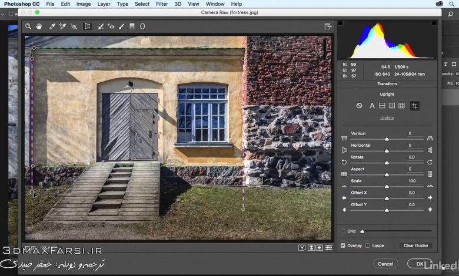Image resolution: width=459 pixels, height=276 pixels.
Task: Click rotate counterclockwise icon beside Rotate slider
Action: coord(344,162)
